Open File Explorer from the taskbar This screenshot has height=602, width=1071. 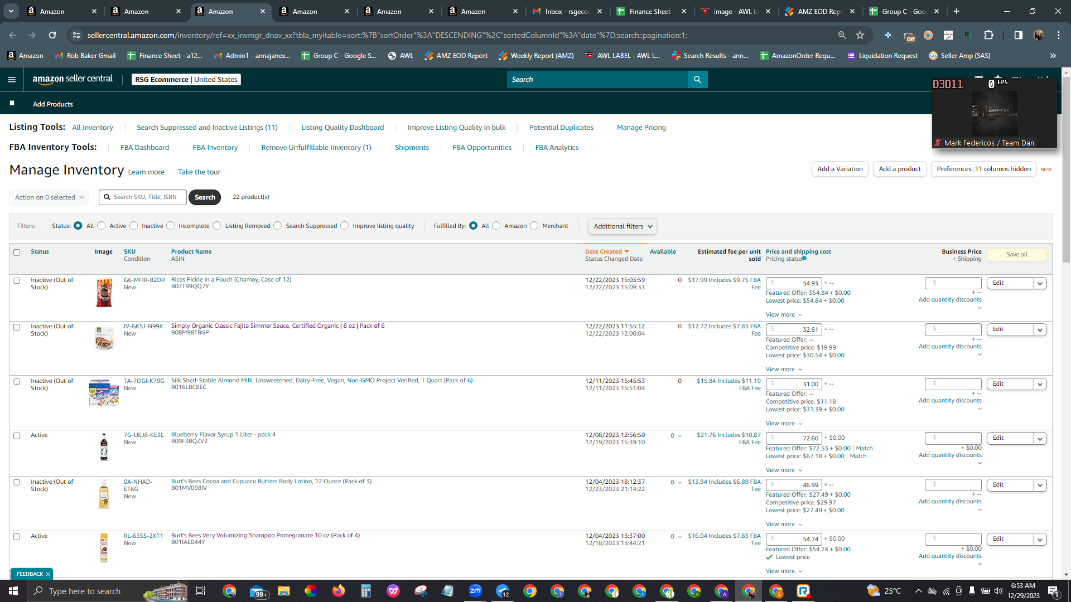click(283, 591)
